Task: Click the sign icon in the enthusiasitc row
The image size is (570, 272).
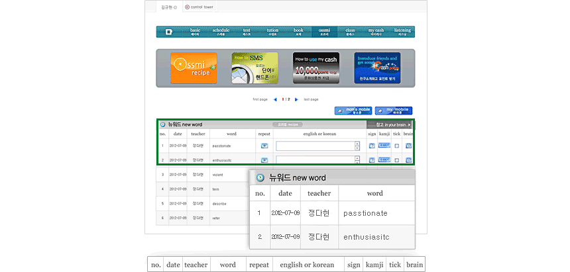Action: (372, 160)
